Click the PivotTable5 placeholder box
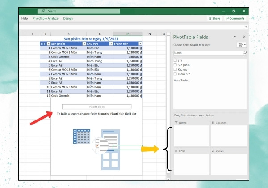The height and width of the screenshot is (188, 268). pyautogui.click(x=96, y=107)
